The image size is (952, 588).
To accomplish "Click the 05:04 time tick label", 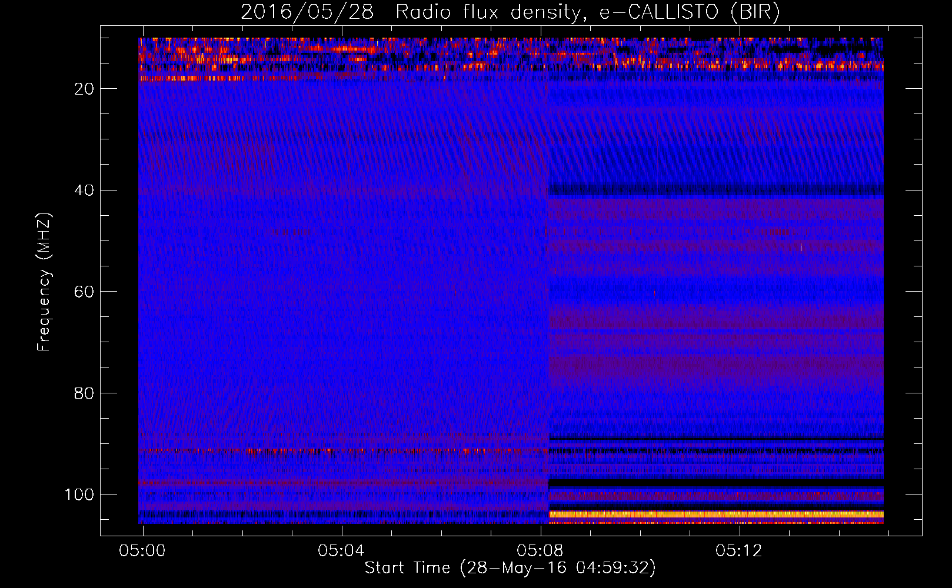I will click(341, 550).
